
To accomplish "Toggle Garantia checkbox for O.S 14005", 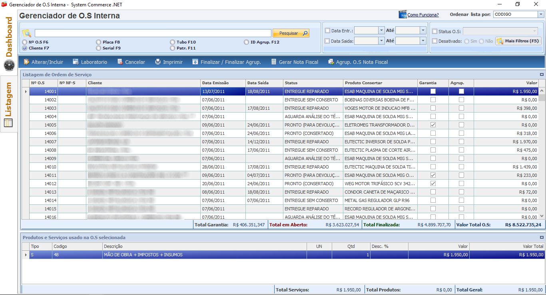I will pos(433,125).
